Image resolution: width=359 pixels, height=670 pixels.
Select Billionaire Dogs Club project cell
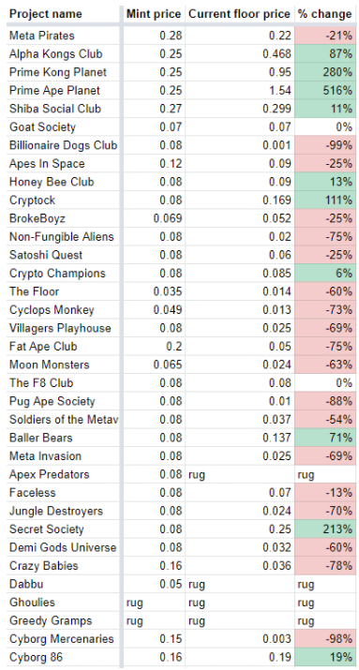(x=63, y=145)
